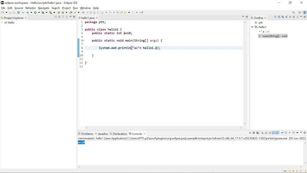Click the console output a=10

[x=81, y=142]
